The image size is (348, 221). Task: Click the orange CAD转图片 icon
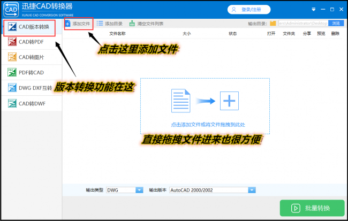(x=12, y=57)
